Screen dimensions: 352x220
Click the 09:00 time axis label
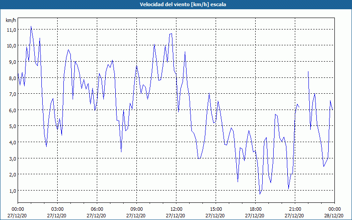click(136, 209)
